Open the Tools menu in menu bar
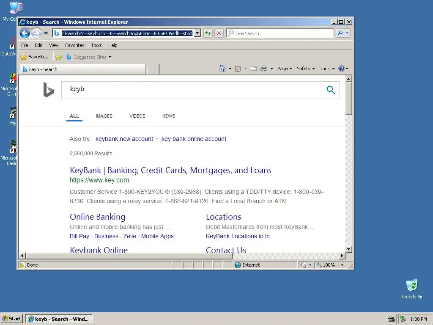This screenshot has width=433, height=325. pyautogui.click(x=96, y=45)
